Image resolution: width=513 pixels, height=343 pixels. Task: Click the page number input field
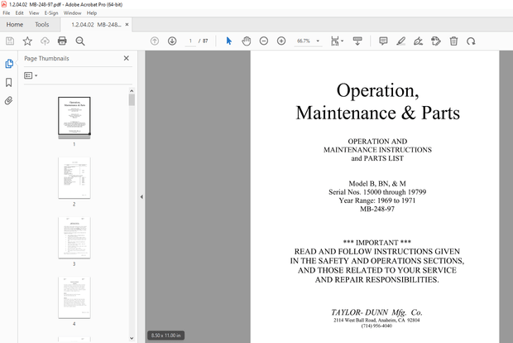190,41
